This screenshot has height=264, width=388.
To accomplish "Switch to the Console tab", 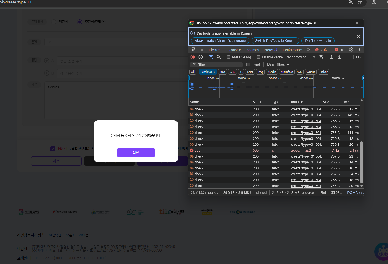I will [x=235, y=50].
